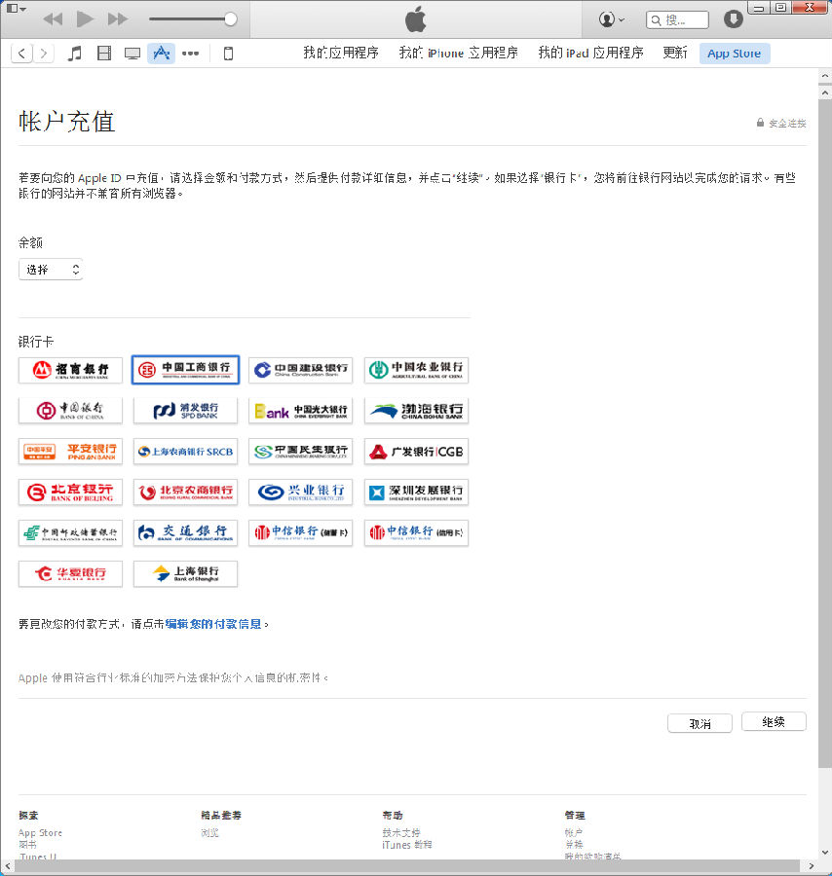Click the 取消 cancel button

(x=700, y=723)
